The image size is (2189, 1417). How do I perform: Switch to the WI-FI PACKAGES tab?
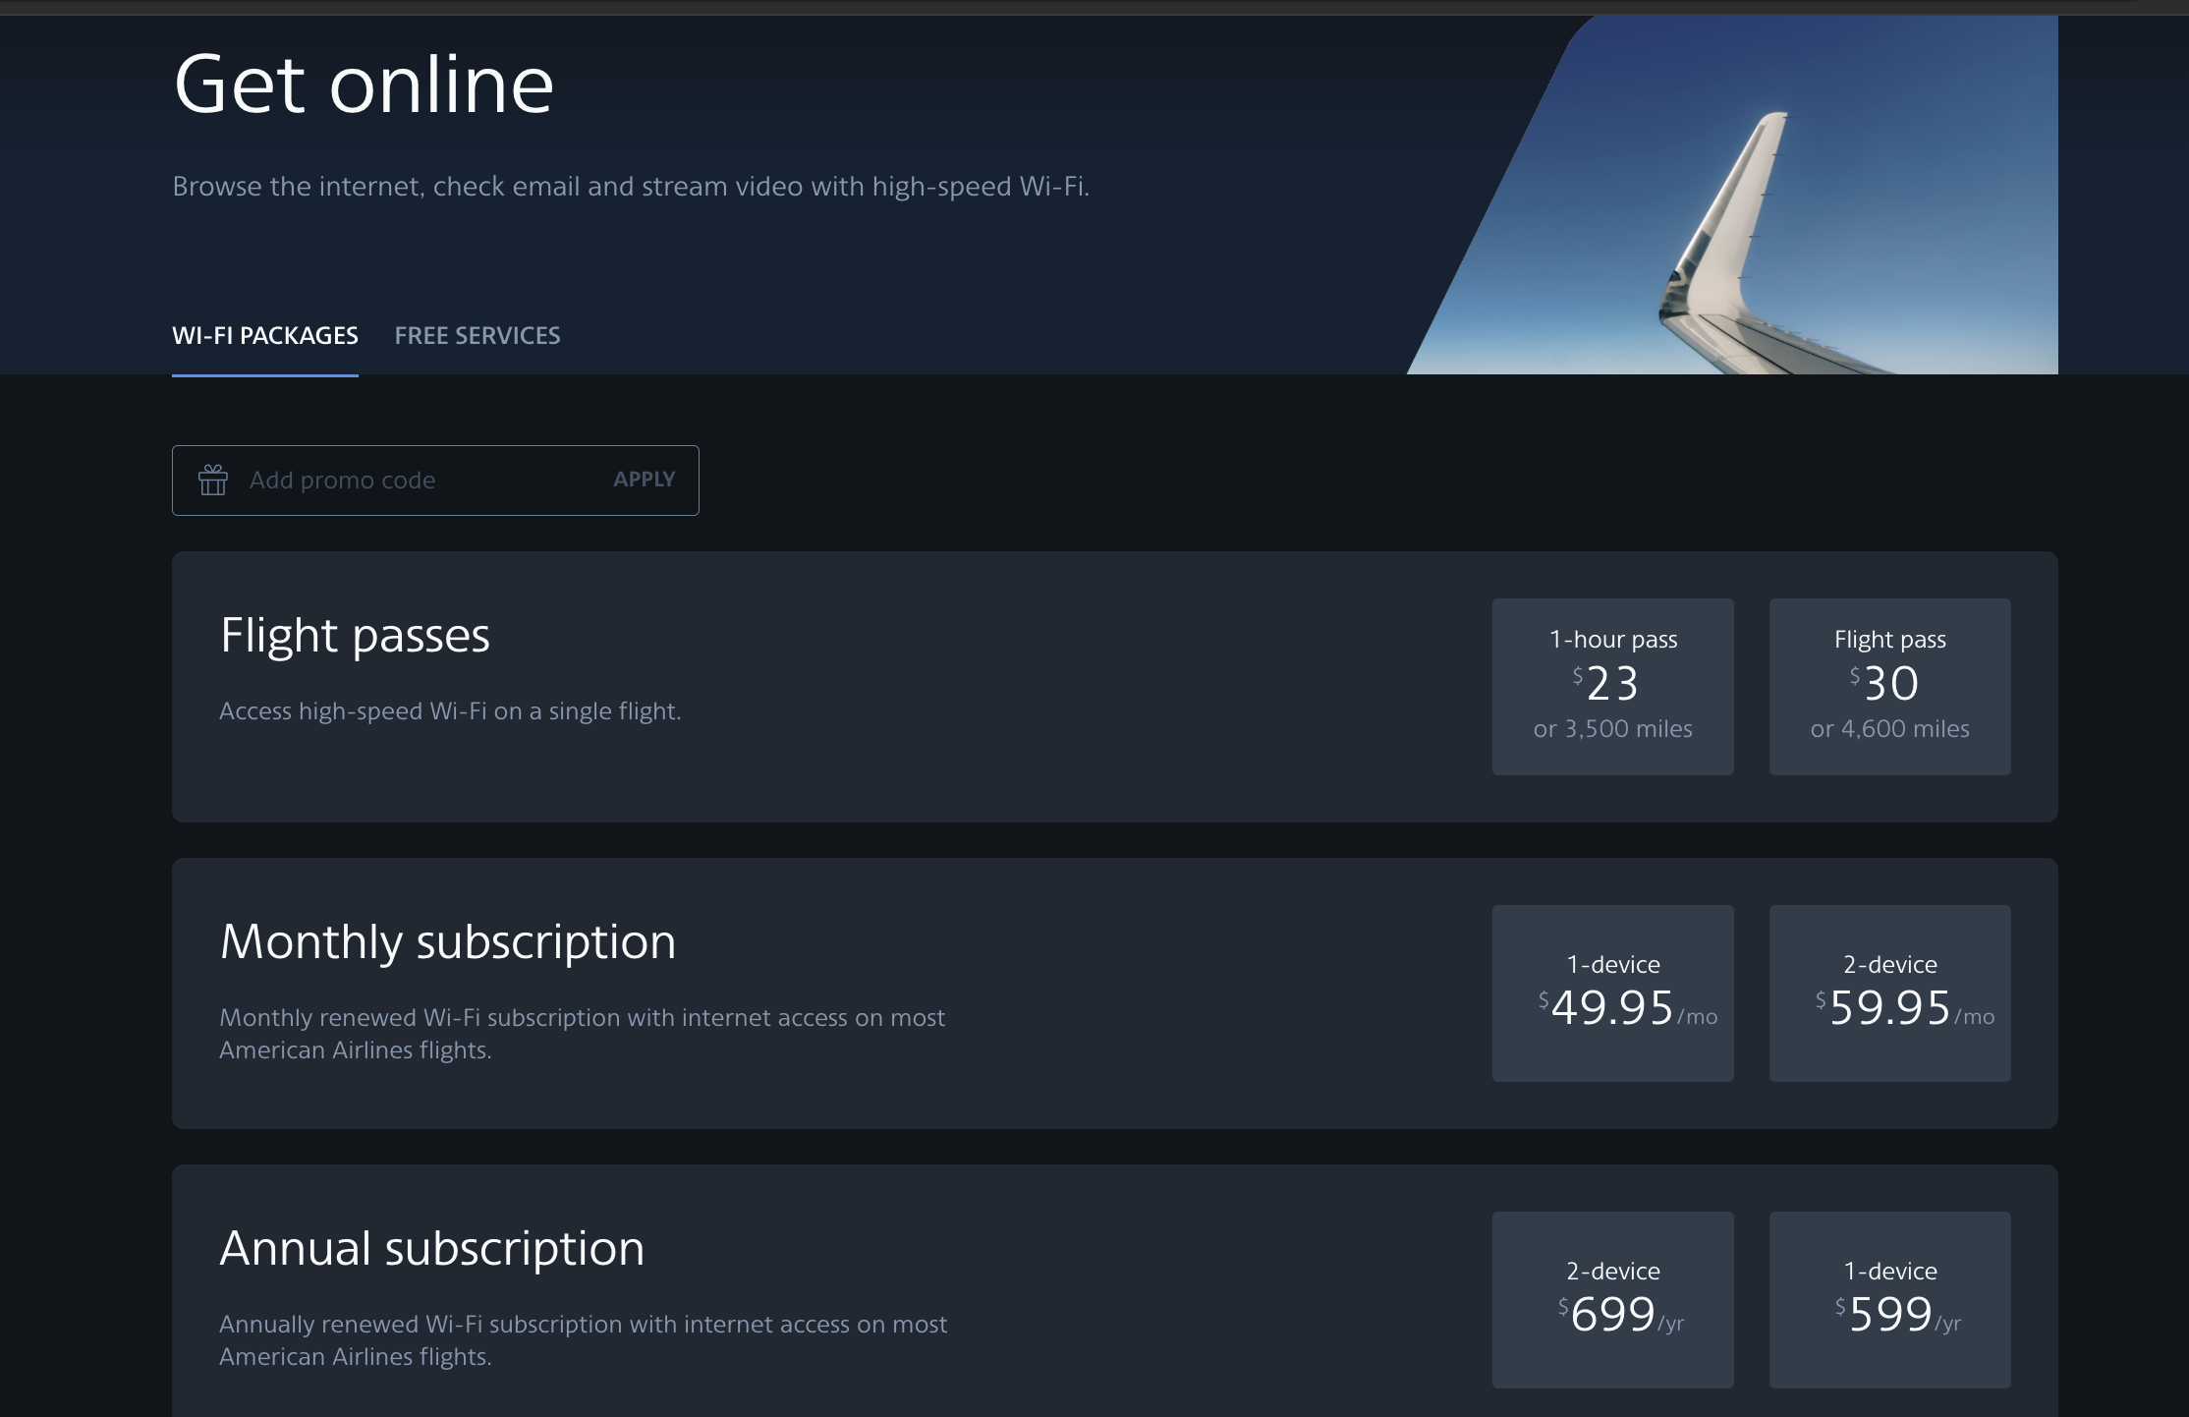point(265,336)
